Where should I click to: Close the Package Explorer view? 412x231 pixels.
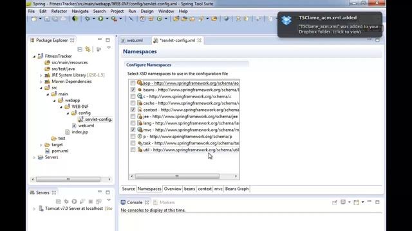click(x=72, y=40)
